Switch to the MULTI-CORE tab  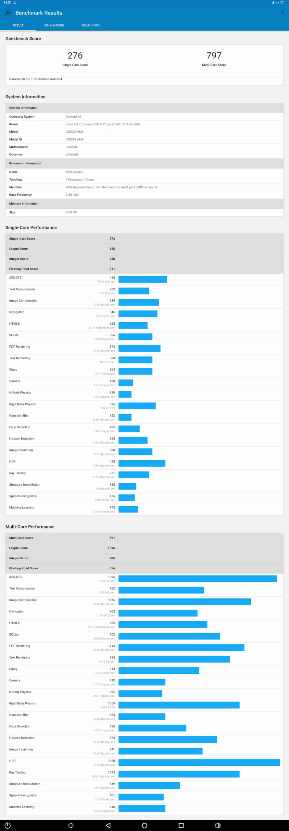[90, 25]
